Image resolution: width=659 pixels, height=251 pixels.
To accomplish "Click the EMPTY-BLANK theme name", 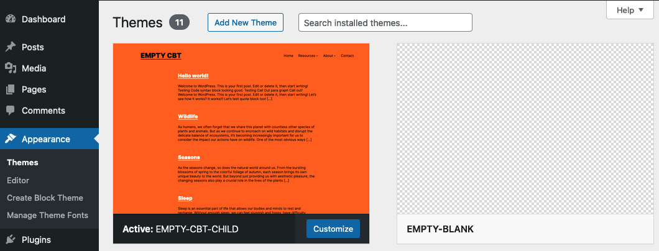I will point(440,229).
